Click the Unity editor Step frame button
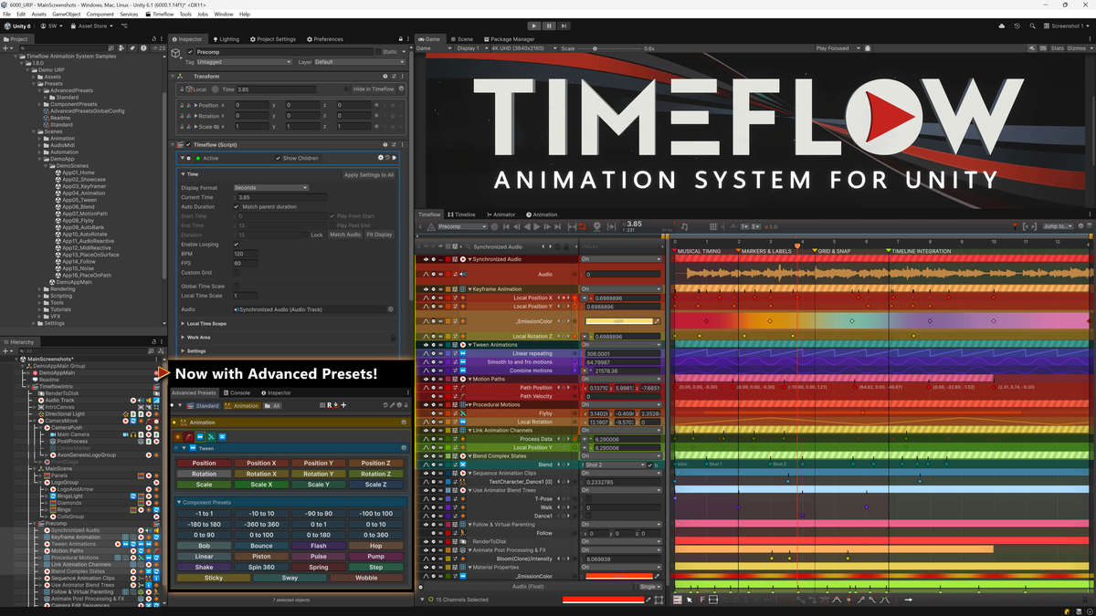Viewport: 1096px width, 616px height. pyautogui.click(x=563, y=26)
